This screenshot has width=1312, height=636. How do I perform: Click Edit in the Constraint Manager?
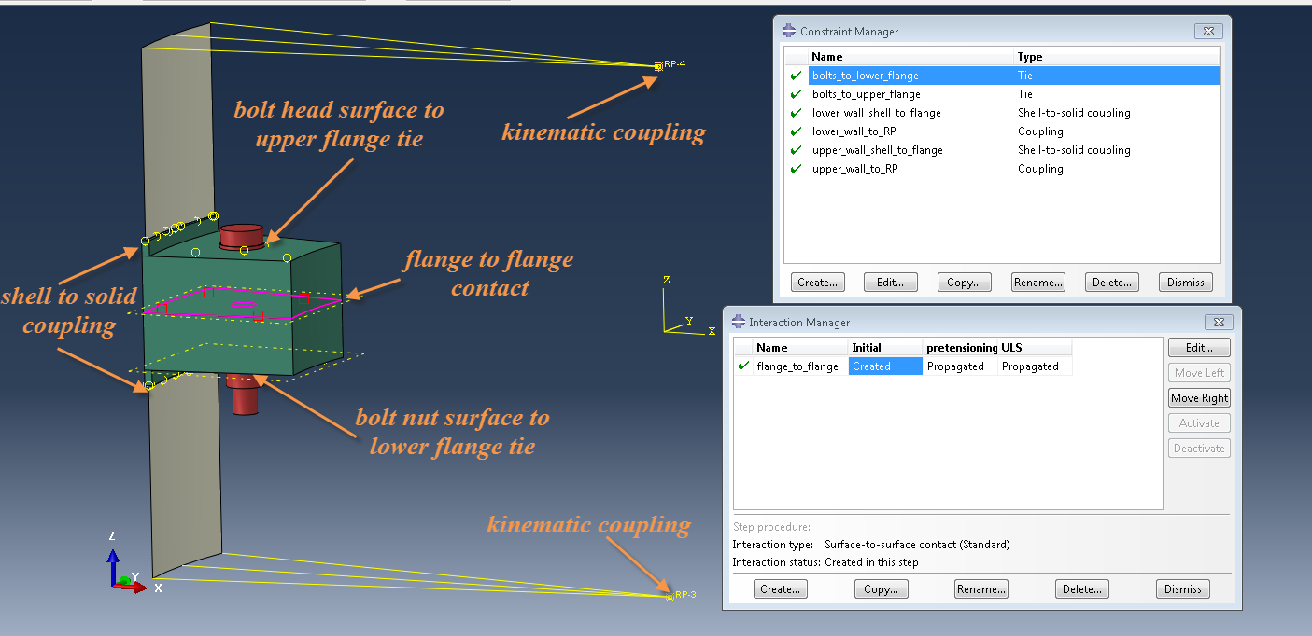[x=890, y=282]
